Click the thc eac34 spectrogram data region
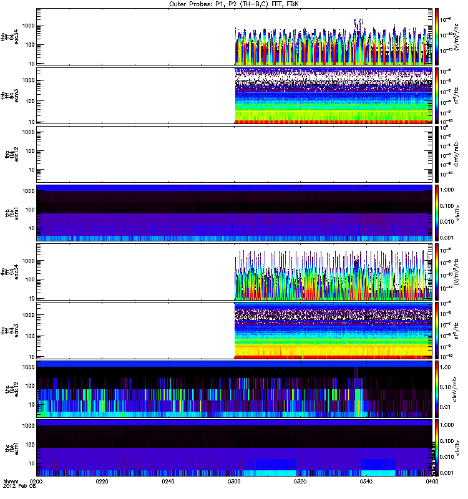 (x=333, y=275)
